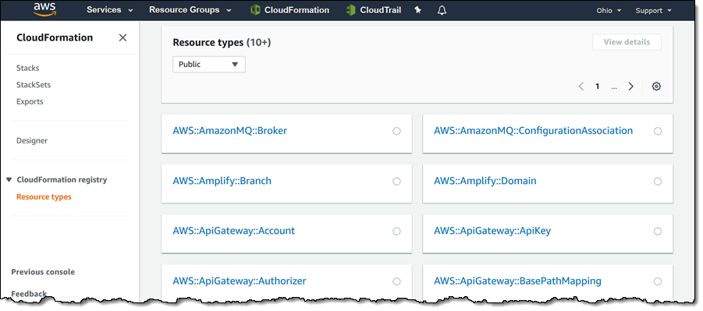Open the notifications bell icon
This screenshot has height=311, width=703.
tap(442, 10)
